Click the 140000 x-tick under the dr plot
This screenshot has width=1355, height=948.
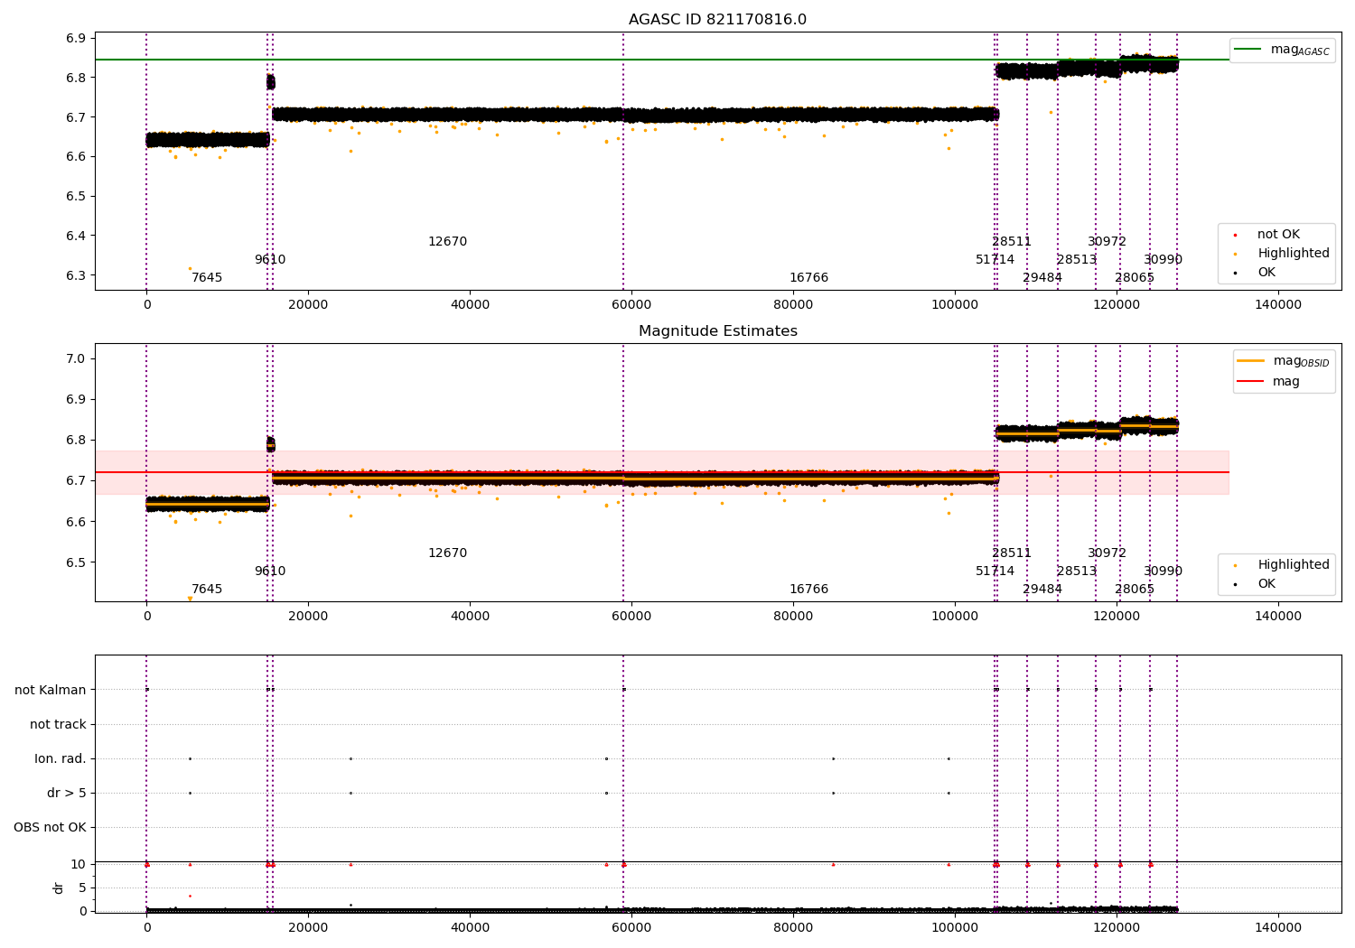[1278, 928]
